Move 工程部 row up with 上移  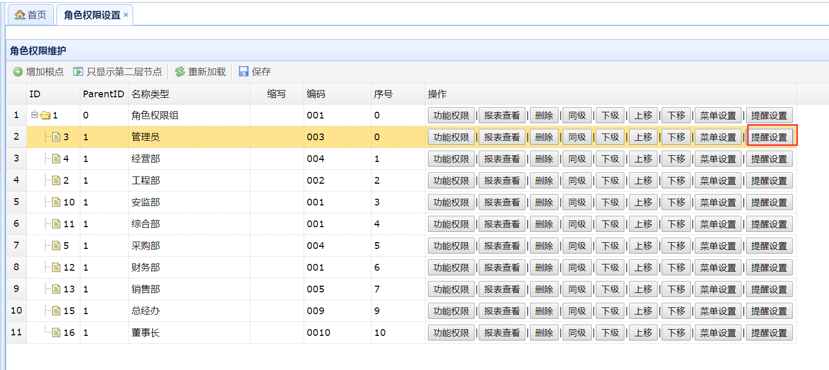tap(643, 181)
